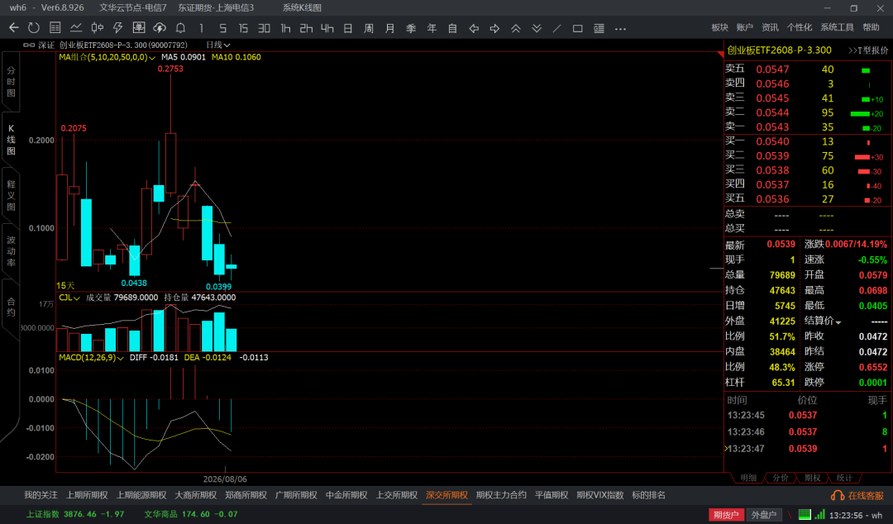Open the 帮助 menu

click(870, 27)
